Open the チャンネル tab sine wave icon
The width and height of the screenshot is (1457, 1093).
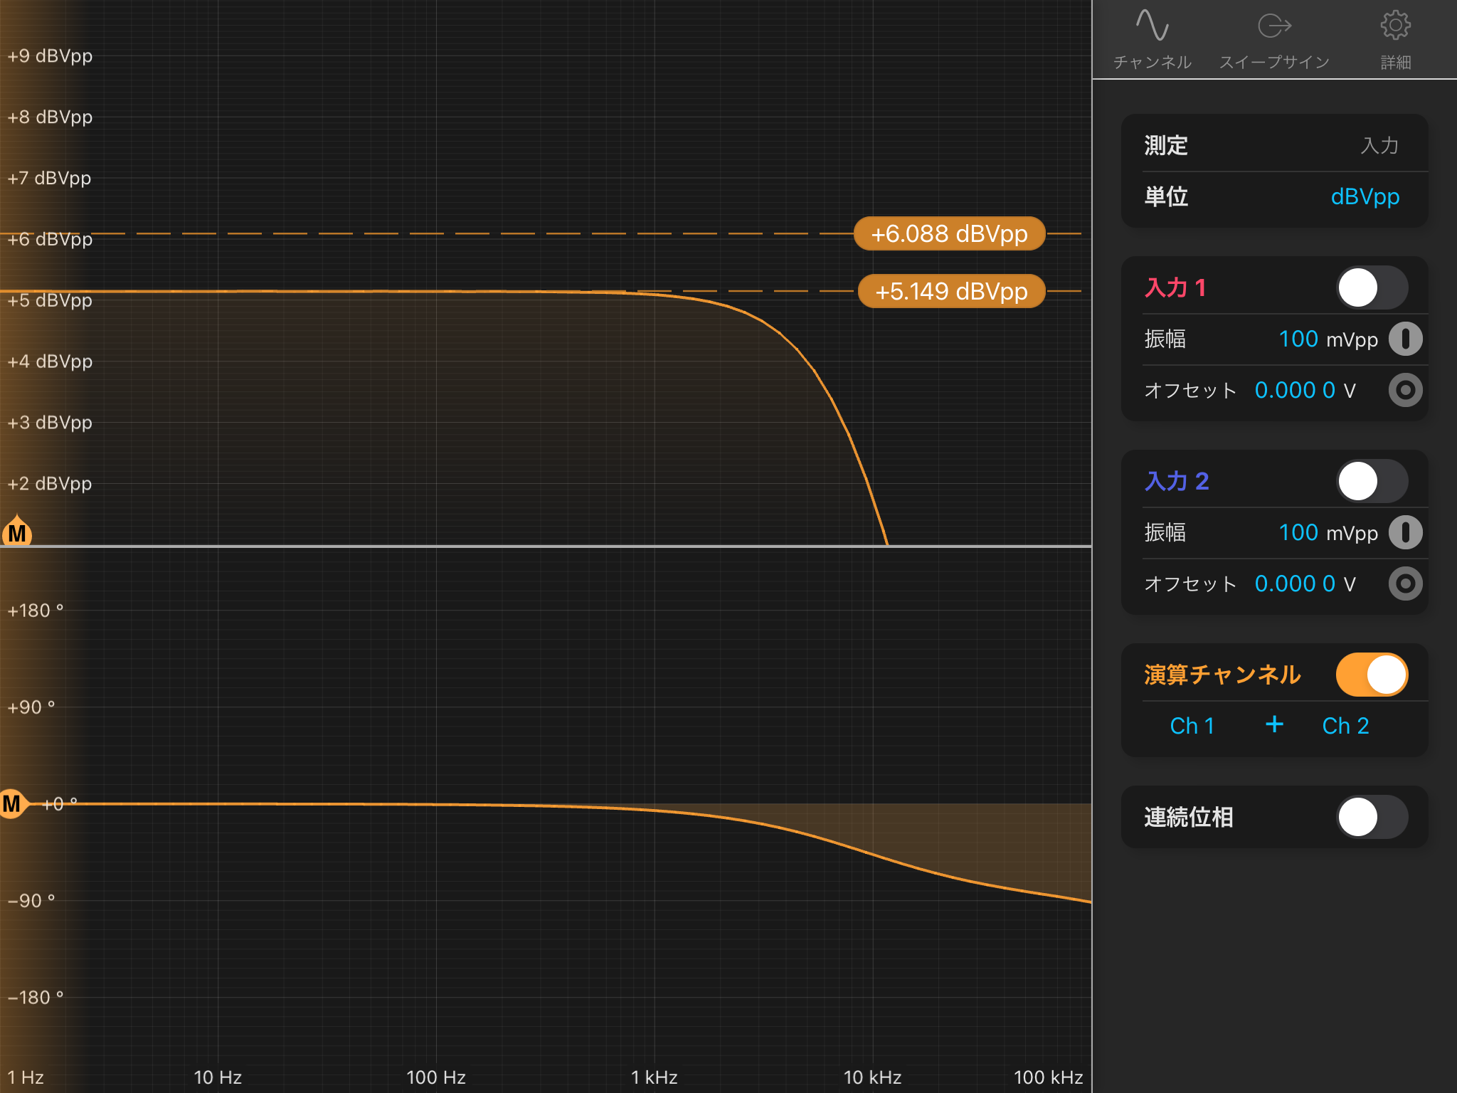1152,26
